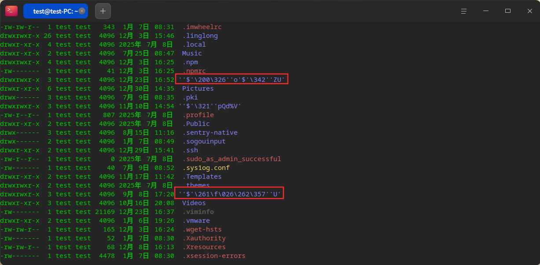
Task: Click the Music directory name
Action: point(192,53)
